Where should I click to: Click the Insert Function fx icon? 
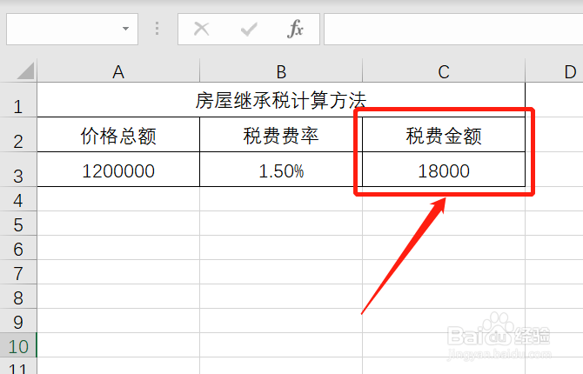[295, 29]
